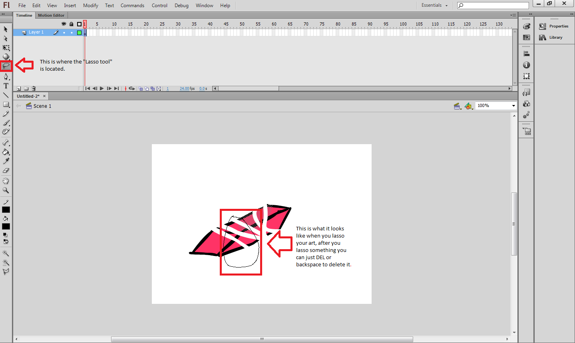Select the Paint Bucket tool
This screenshot has width=575, height=343.
coord(6,152)
